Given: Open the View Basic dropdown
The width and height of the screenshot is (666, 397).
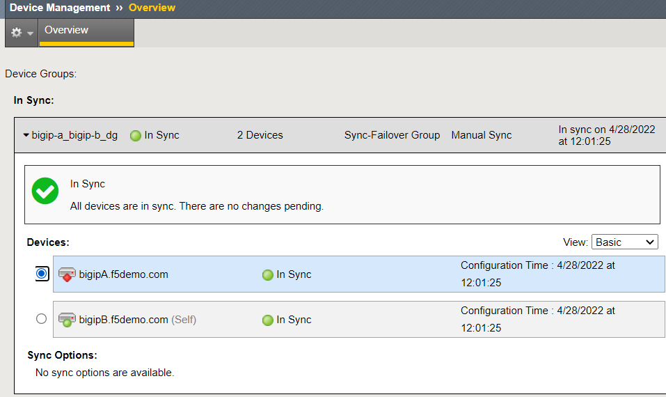Looking at the screenshot, I should pyautogui.click(x=624, y=242).
